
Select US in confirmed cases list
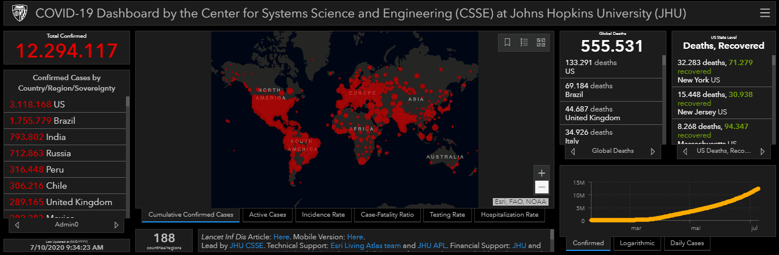click(x=66, y=105)
